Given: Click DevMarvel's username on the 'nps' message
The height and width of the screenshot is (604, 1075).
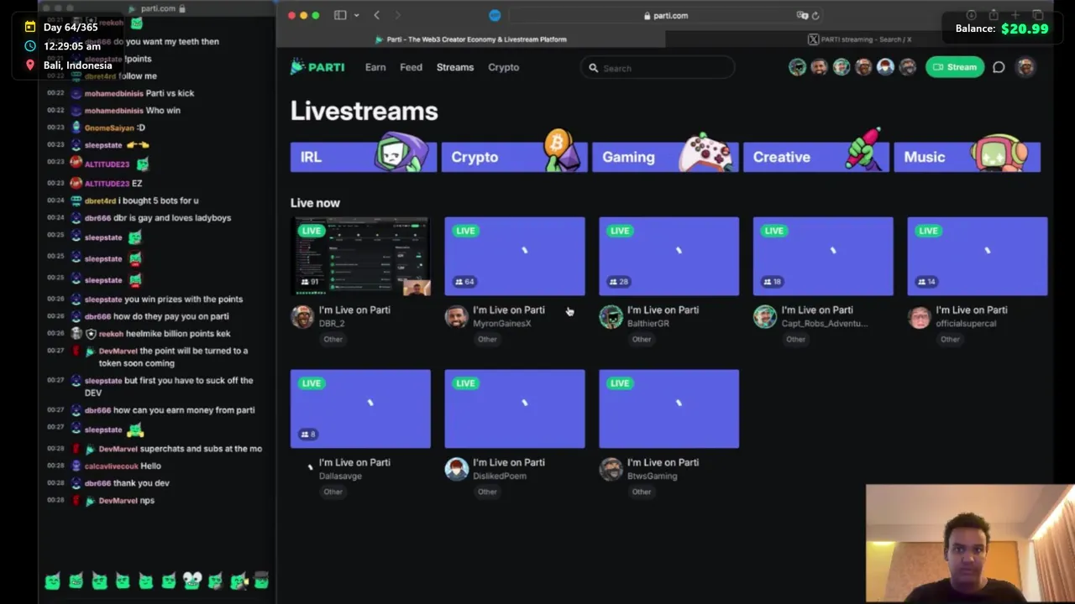Looking at the screenshot, I should pos(118,501).
